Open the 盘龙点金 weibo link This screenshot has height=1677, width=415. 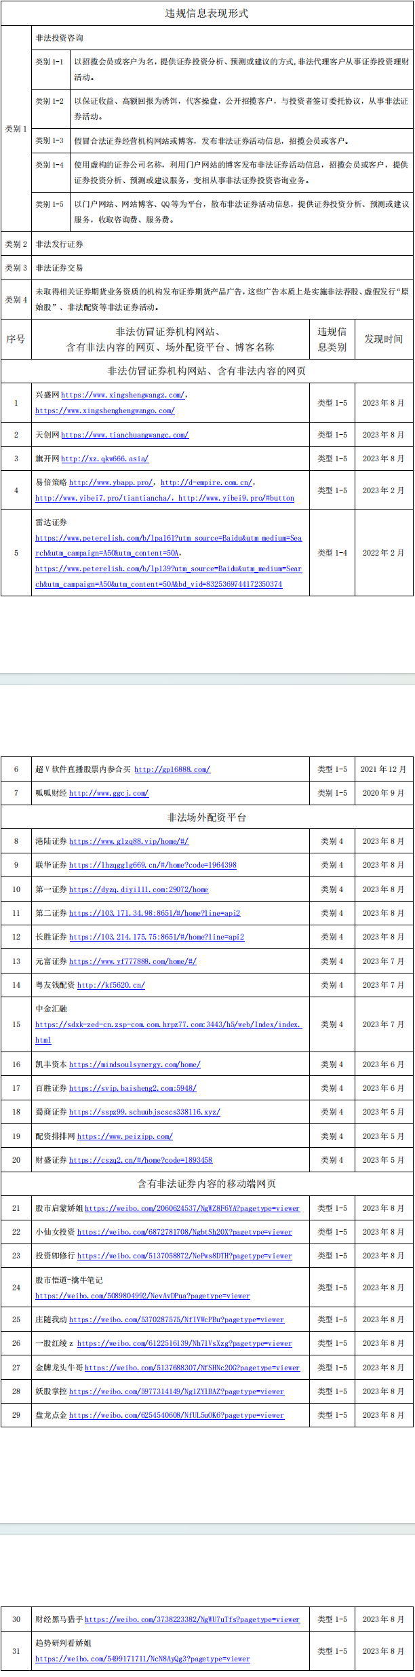pyautogui.click(x=176, y=1415)
